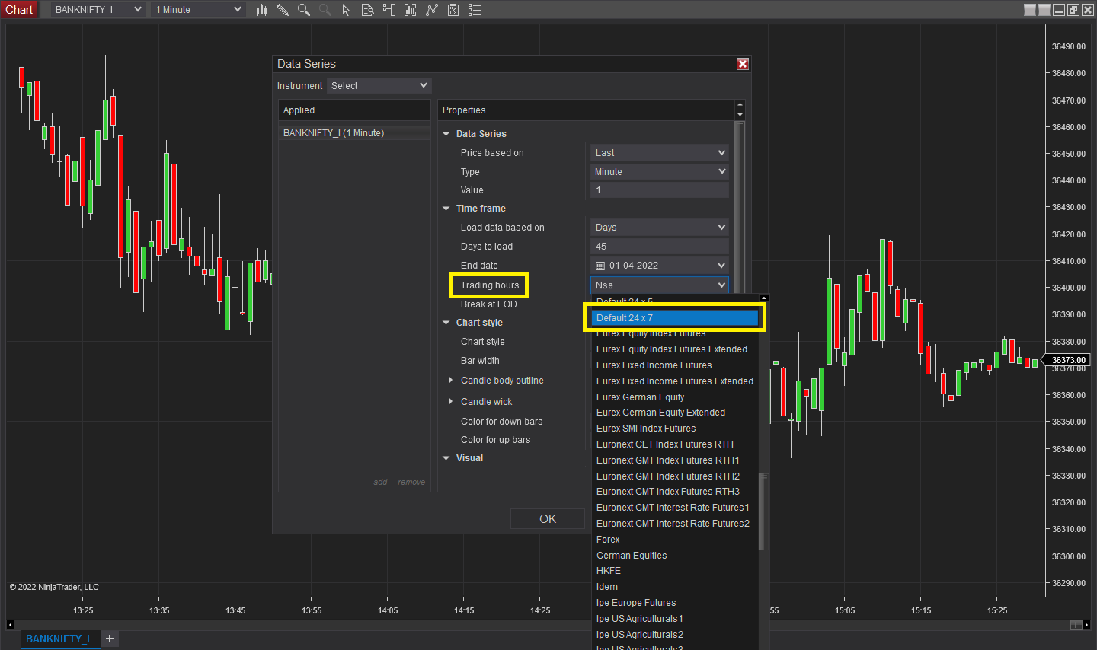Expand the Candle body outline row
The width and height of the screenshot is (1097, 650).
coord(451,381)
